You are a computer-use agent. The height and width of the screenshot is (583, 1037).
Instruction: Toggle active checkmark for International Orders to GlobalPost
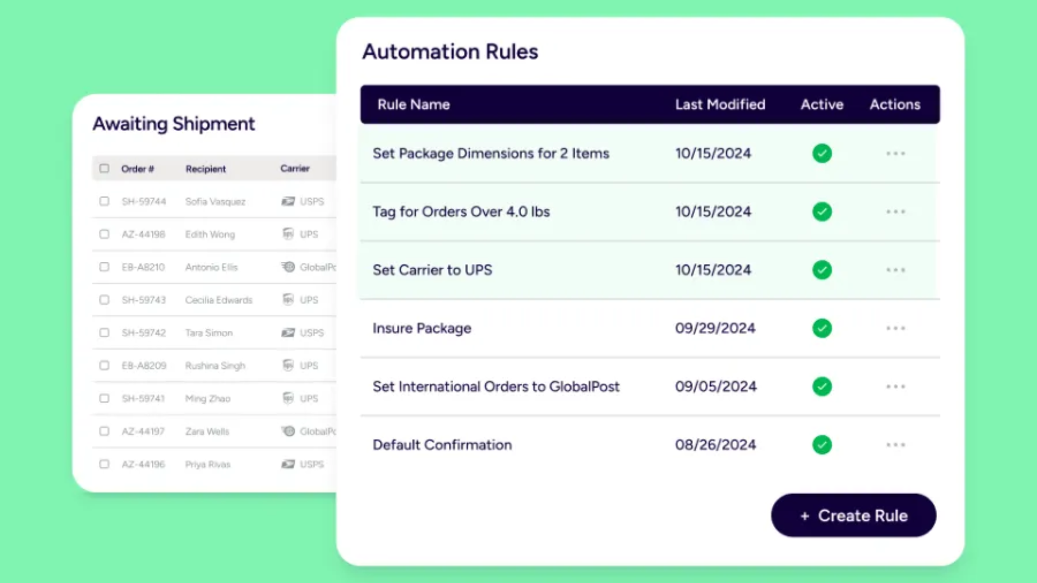[x=822, y=387]
